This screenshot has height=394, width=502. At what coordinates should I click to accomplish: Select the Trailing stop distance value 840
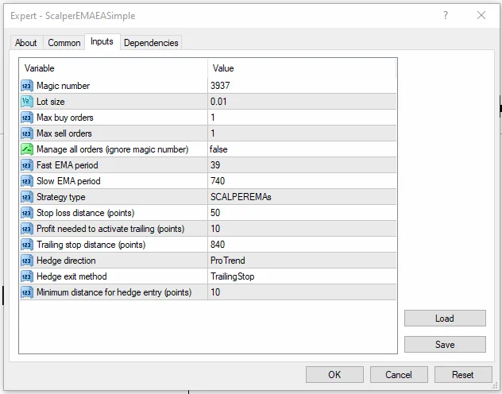[302, 245]
